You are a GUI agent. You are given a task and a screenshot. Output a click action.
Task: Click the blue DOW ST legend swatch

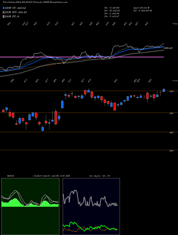click(x=4, y=8)
